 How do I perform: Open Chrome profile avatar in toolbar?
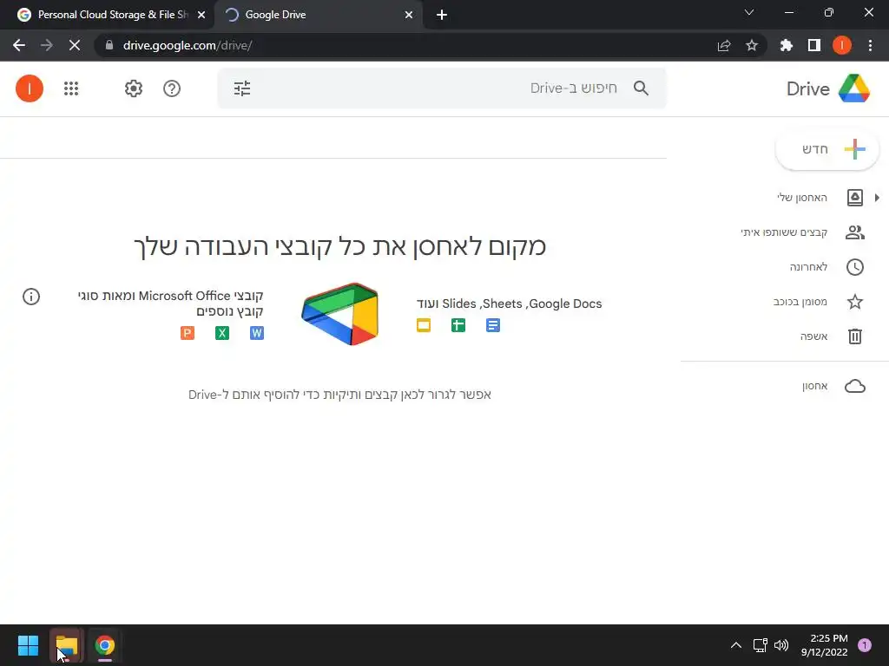(842, 45)
